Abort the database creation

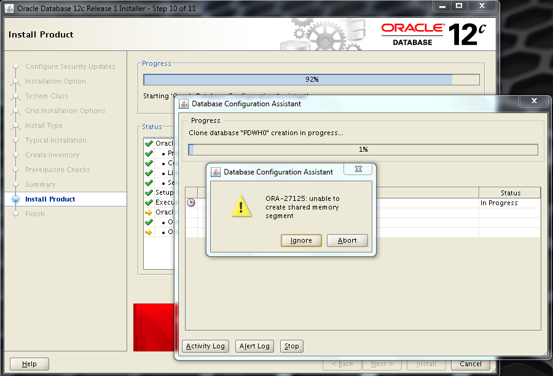(347, 240)
